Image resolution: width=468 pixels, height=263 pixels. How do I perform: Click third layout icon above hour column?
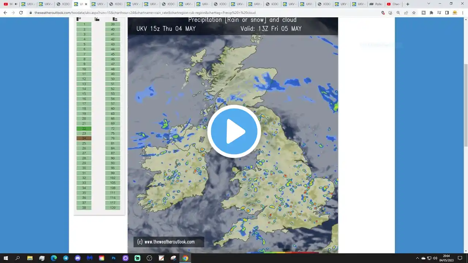[115, 19]
